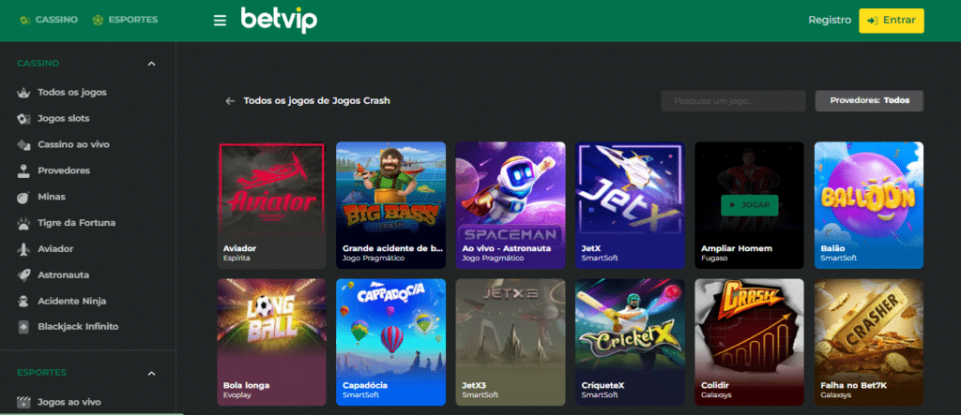Open the Provedores: Todos dropdown
Image resolution: width=961 pixels, height=415 pixels.
(869, 100)
